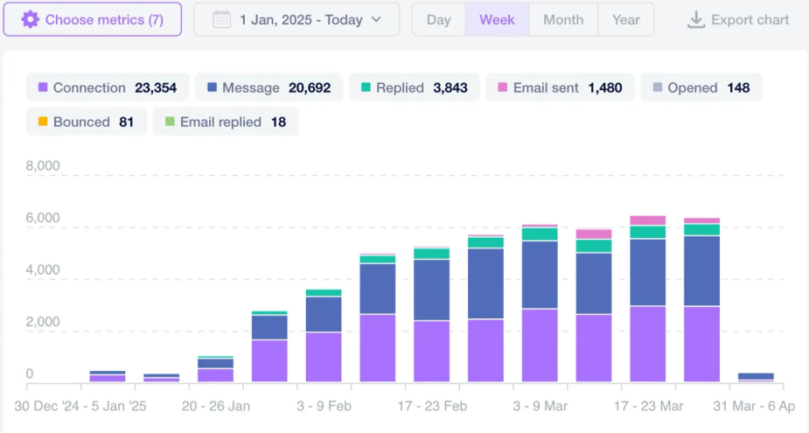Switch chart to Month view
The image size is (809, 433).
pyautogui.click(x=563, y=19)
